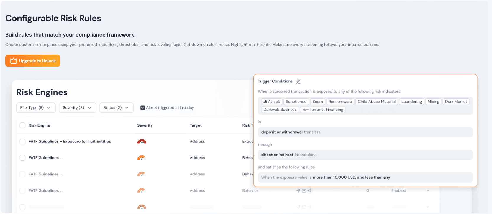Select the Sanctioned indicator tag
The width and height of the screenshot is (492, 214).
pos(296,102)
